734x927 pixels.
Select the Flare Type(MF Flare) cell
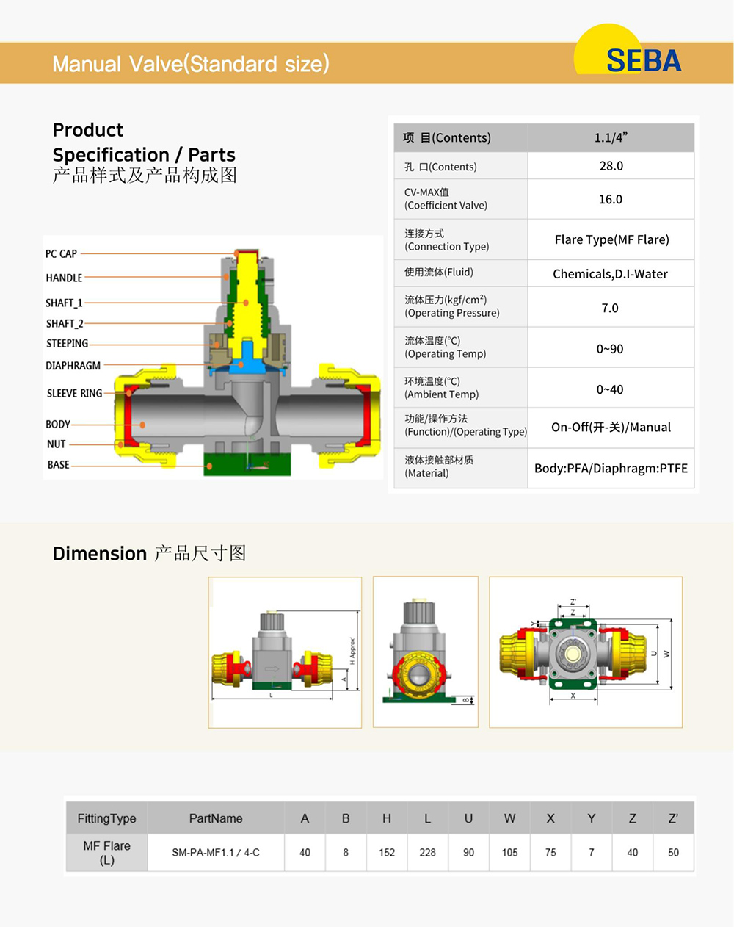click(x=611, y=239)
